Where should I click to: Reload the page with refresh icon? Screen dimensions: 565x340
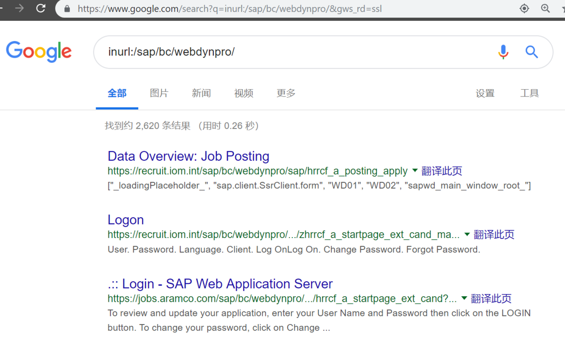pyautogui.click(x=41, y=8)
